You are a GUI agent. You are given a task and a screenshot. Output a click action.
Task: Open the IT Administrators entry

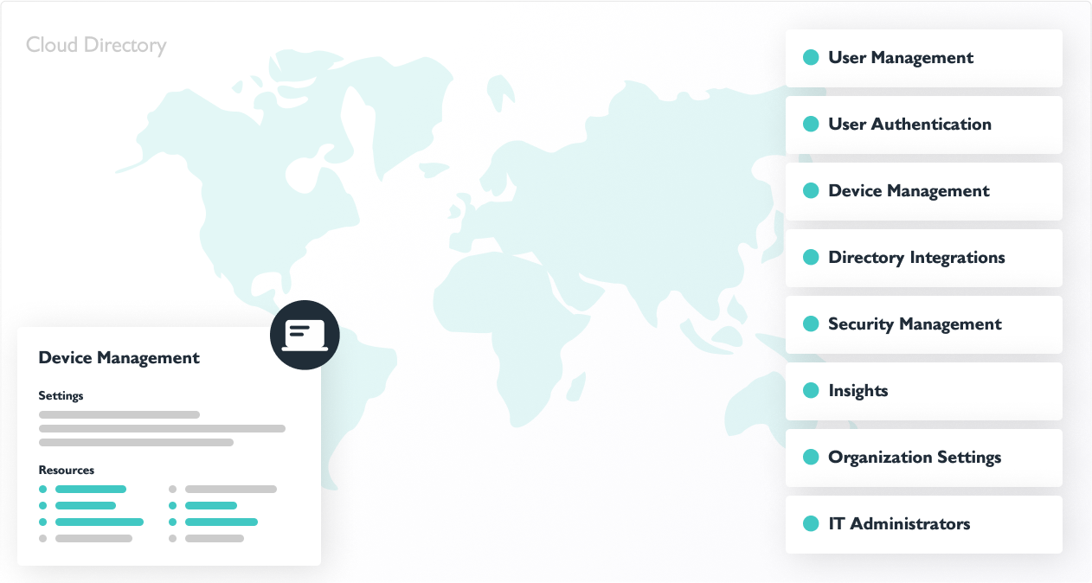pos(899,524)
